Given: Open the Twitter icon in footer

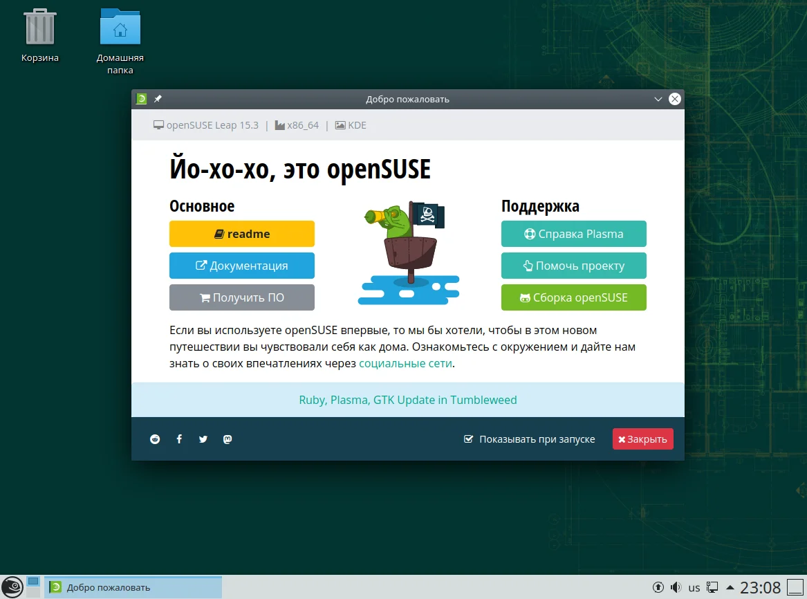Looking at the screenshot, I should click(203, 439).
